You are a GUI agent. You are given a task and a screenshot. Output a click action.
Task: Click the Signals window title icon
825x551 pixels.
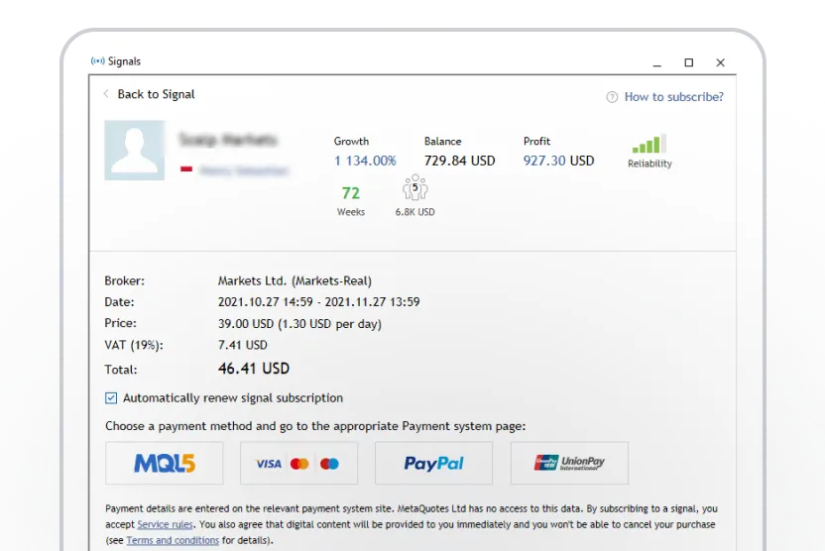98,61
